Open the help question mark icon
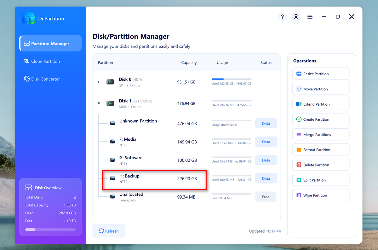Image resolution: width=378 pixels, height=250 pixels. coord(282,17)
